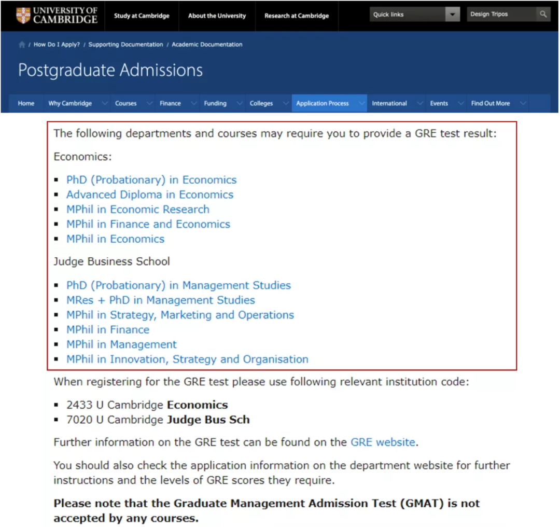Expand the Colleges chevron
560x527 pixels.
(x=286, y=103)
